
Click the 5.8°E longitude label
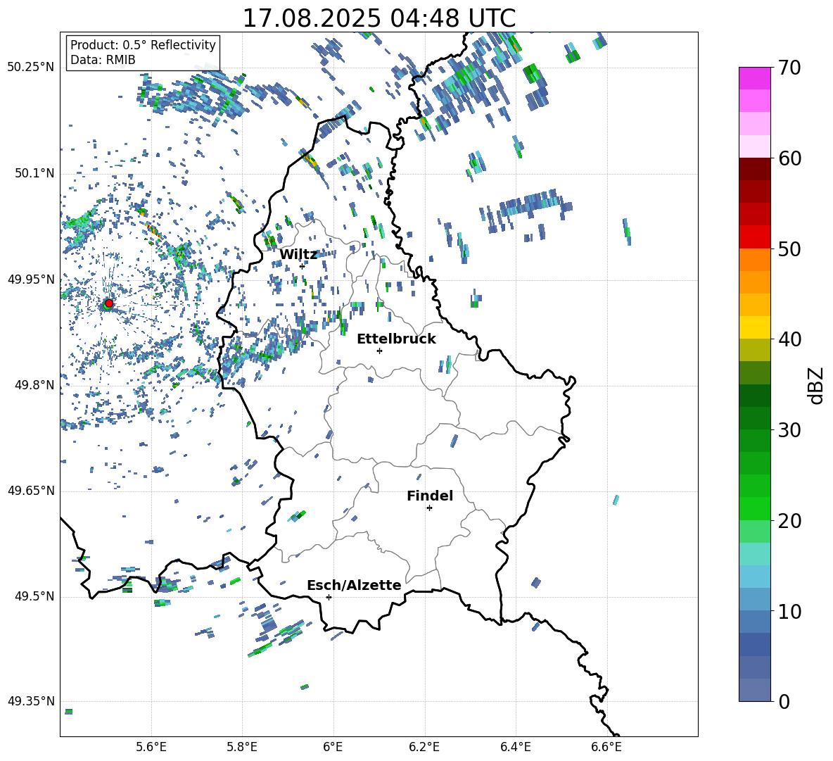[x=242, y=747]
